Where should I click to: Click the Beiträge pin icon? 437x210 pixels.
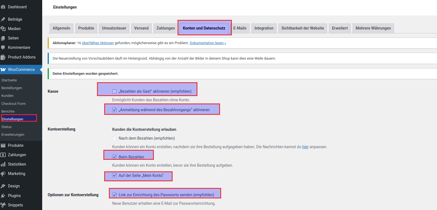(3, 19)
